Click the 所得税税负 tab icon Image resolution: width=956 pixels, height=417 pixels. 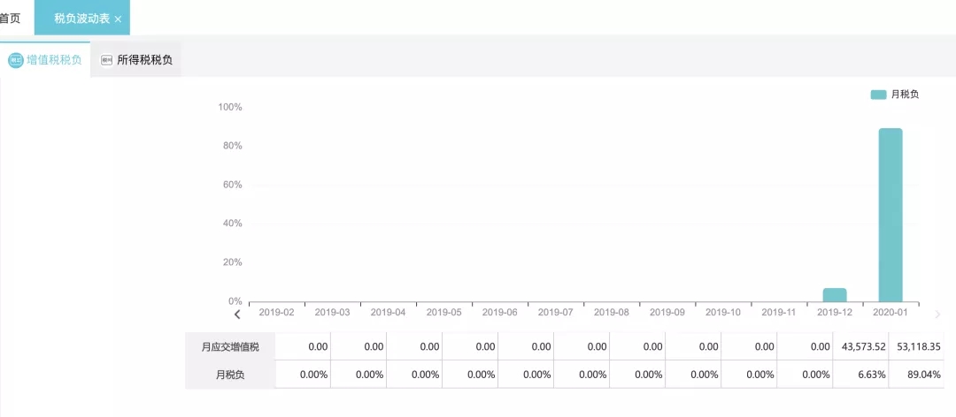point(107,61)
